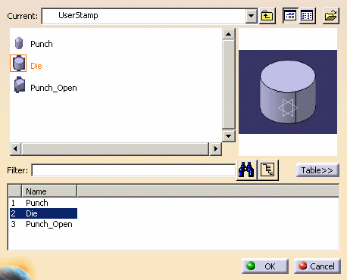Confirm with the OK button
Image resolution: width=347 pixels, height=280 pixels.
265,266
